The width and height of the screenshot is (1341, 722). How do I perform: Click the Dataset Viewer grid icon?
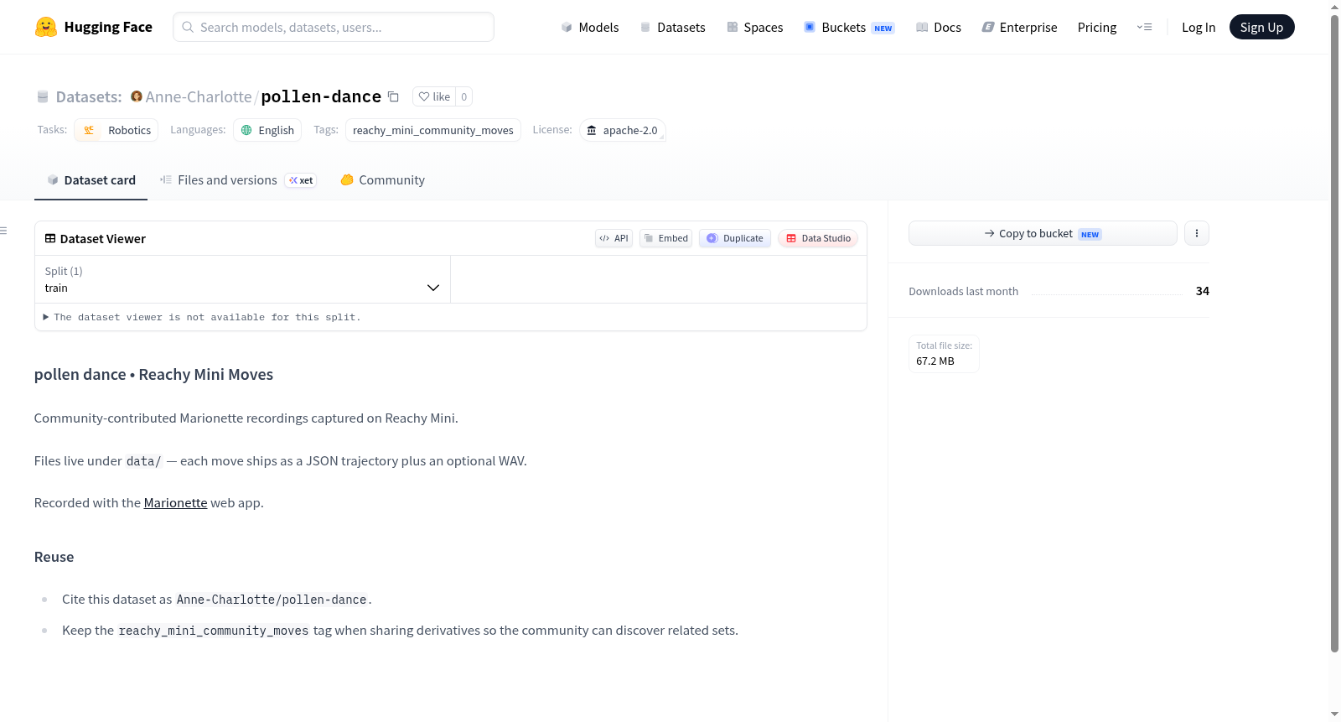[50, 239]
